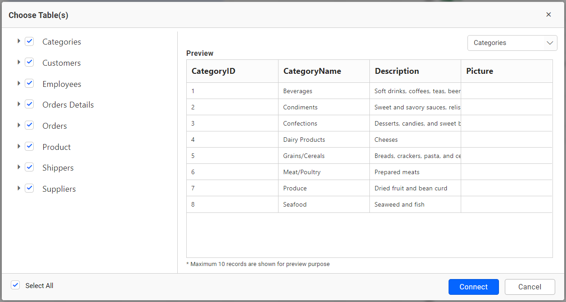The width and height of the screenshot is (566, 302).
Task: Click the Cancel button
Action: click(x=530, y=287)
